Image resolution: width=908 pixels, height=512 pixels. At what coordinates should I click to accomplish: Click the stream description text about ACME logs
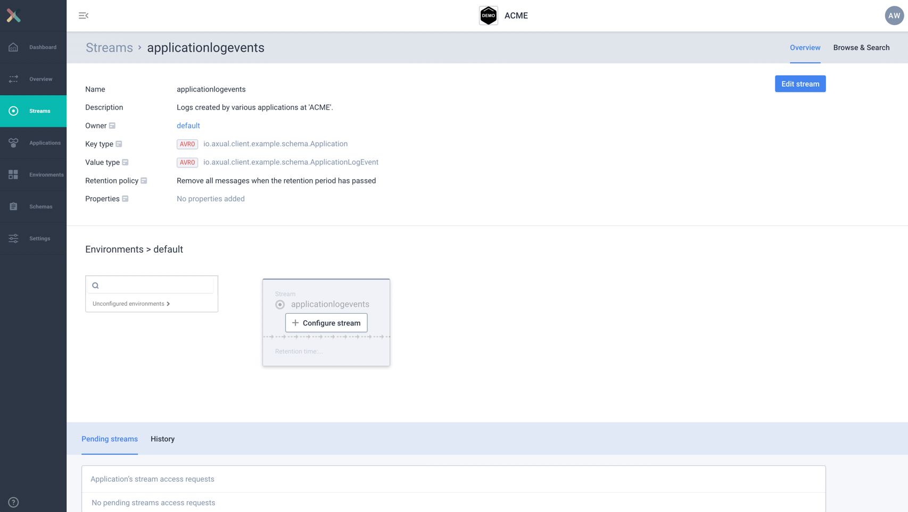[x=255, y=107]
